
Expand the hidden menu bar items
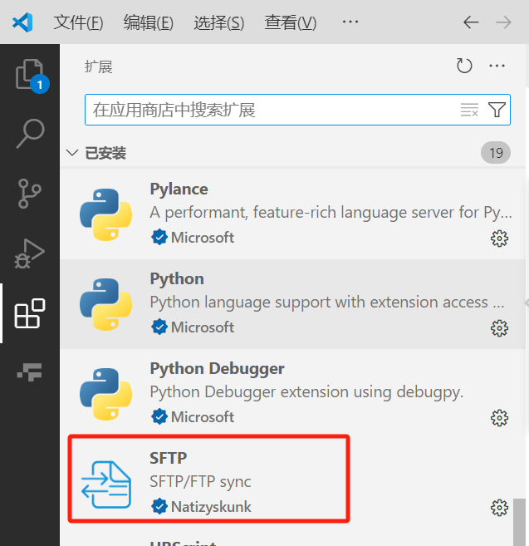coord(350,22)
